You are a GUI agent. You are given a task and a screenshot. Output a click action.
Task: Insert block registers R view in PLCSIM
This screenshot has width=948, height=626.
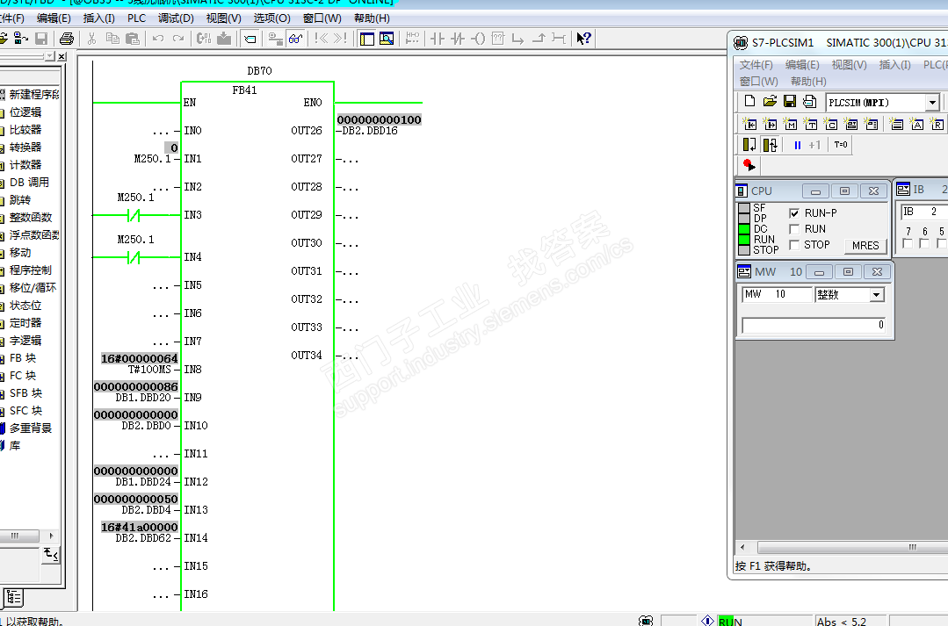(937, 125)
